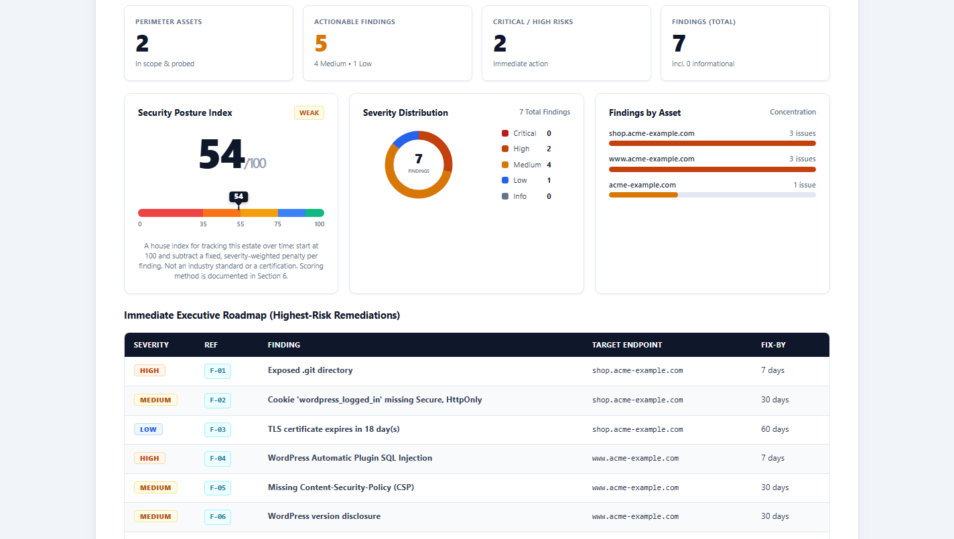Click the Actionable Findings value 5
The image size is (954, 539).
click(321, 44)
